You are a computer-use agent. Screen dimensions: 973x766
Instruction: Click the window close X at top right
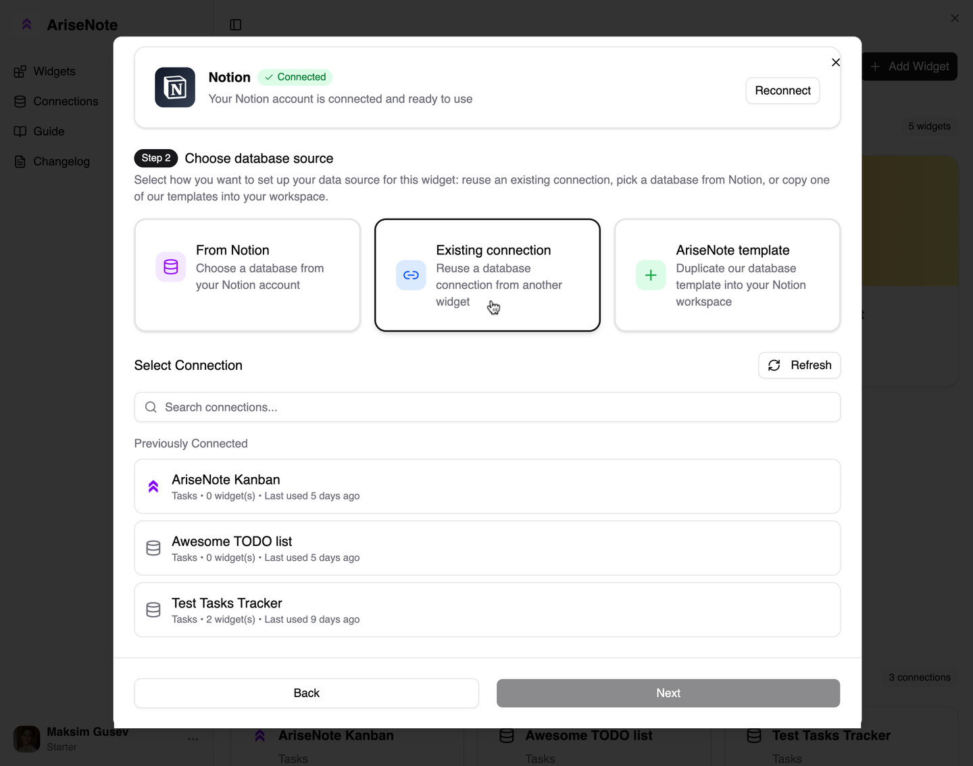[x=955, y=18]
